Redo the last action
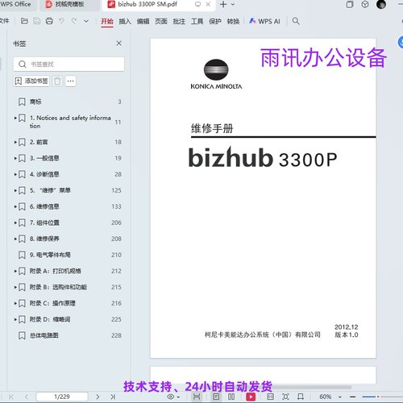 74,21
